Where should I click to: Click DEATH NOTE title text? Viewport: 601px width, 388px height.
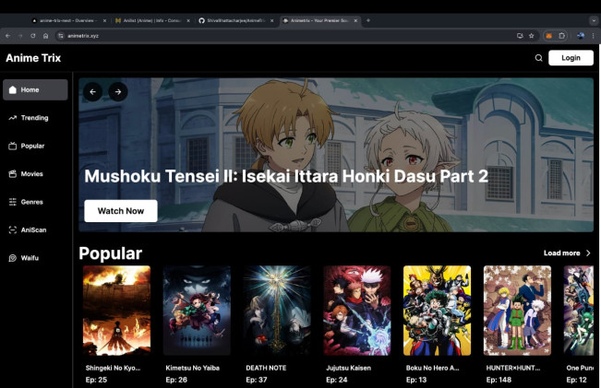(266, 368)
